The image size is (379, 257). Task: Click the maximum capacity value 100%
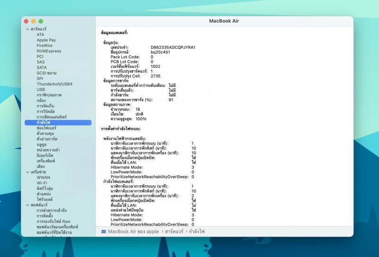pos(141,119)
